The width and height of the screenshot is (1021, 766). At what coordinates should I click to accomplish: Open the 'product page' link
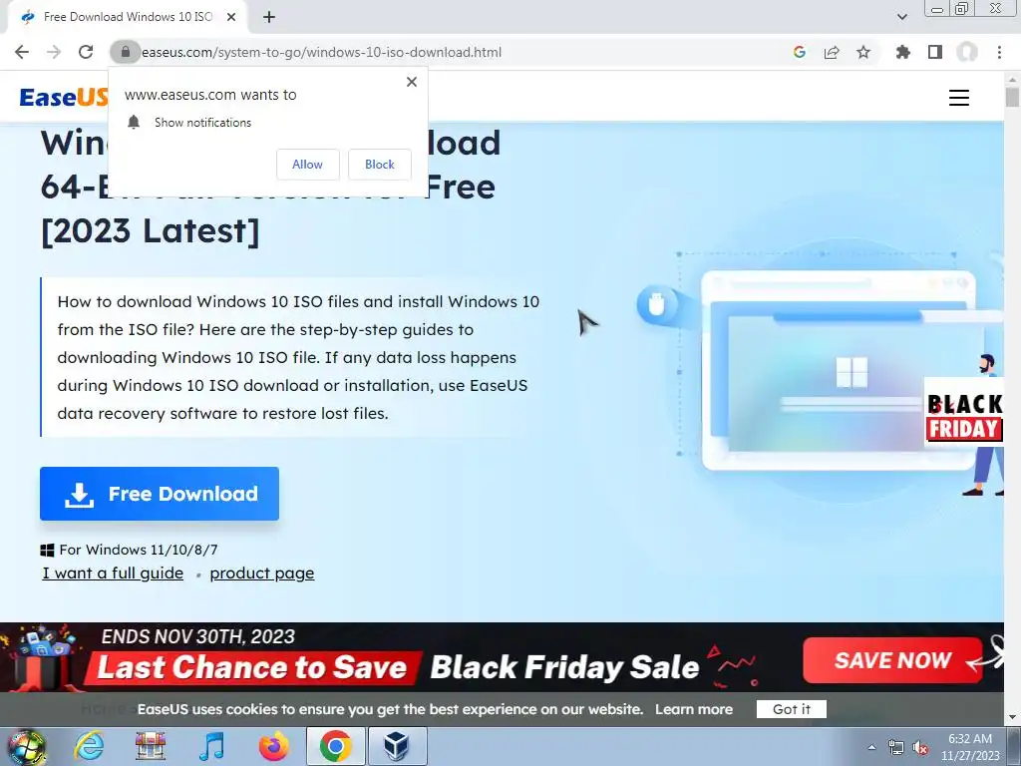pos(262,574)
